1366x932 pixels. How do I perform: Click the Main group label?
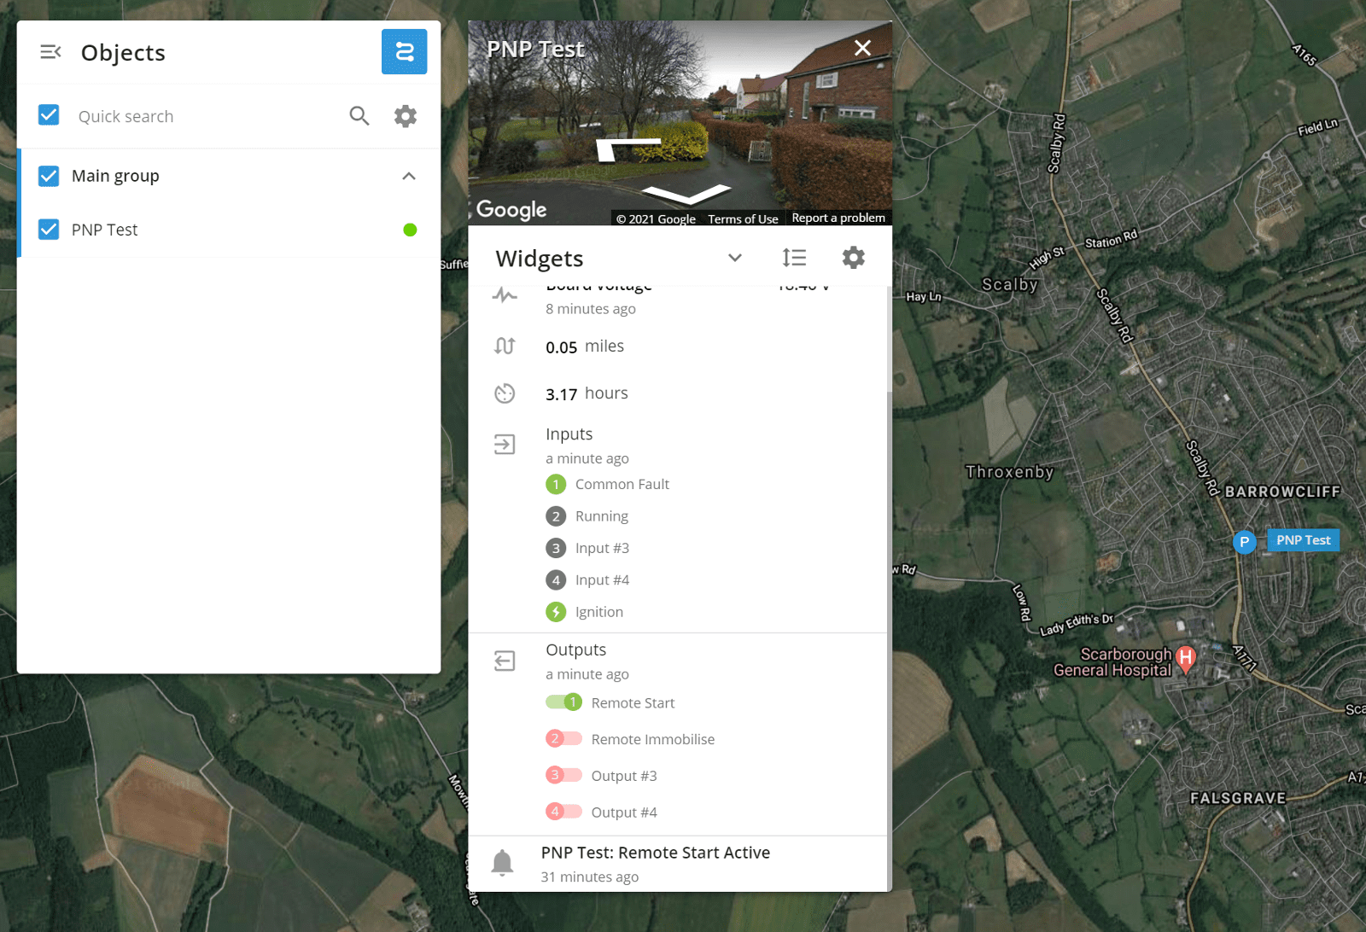[115, 176]
